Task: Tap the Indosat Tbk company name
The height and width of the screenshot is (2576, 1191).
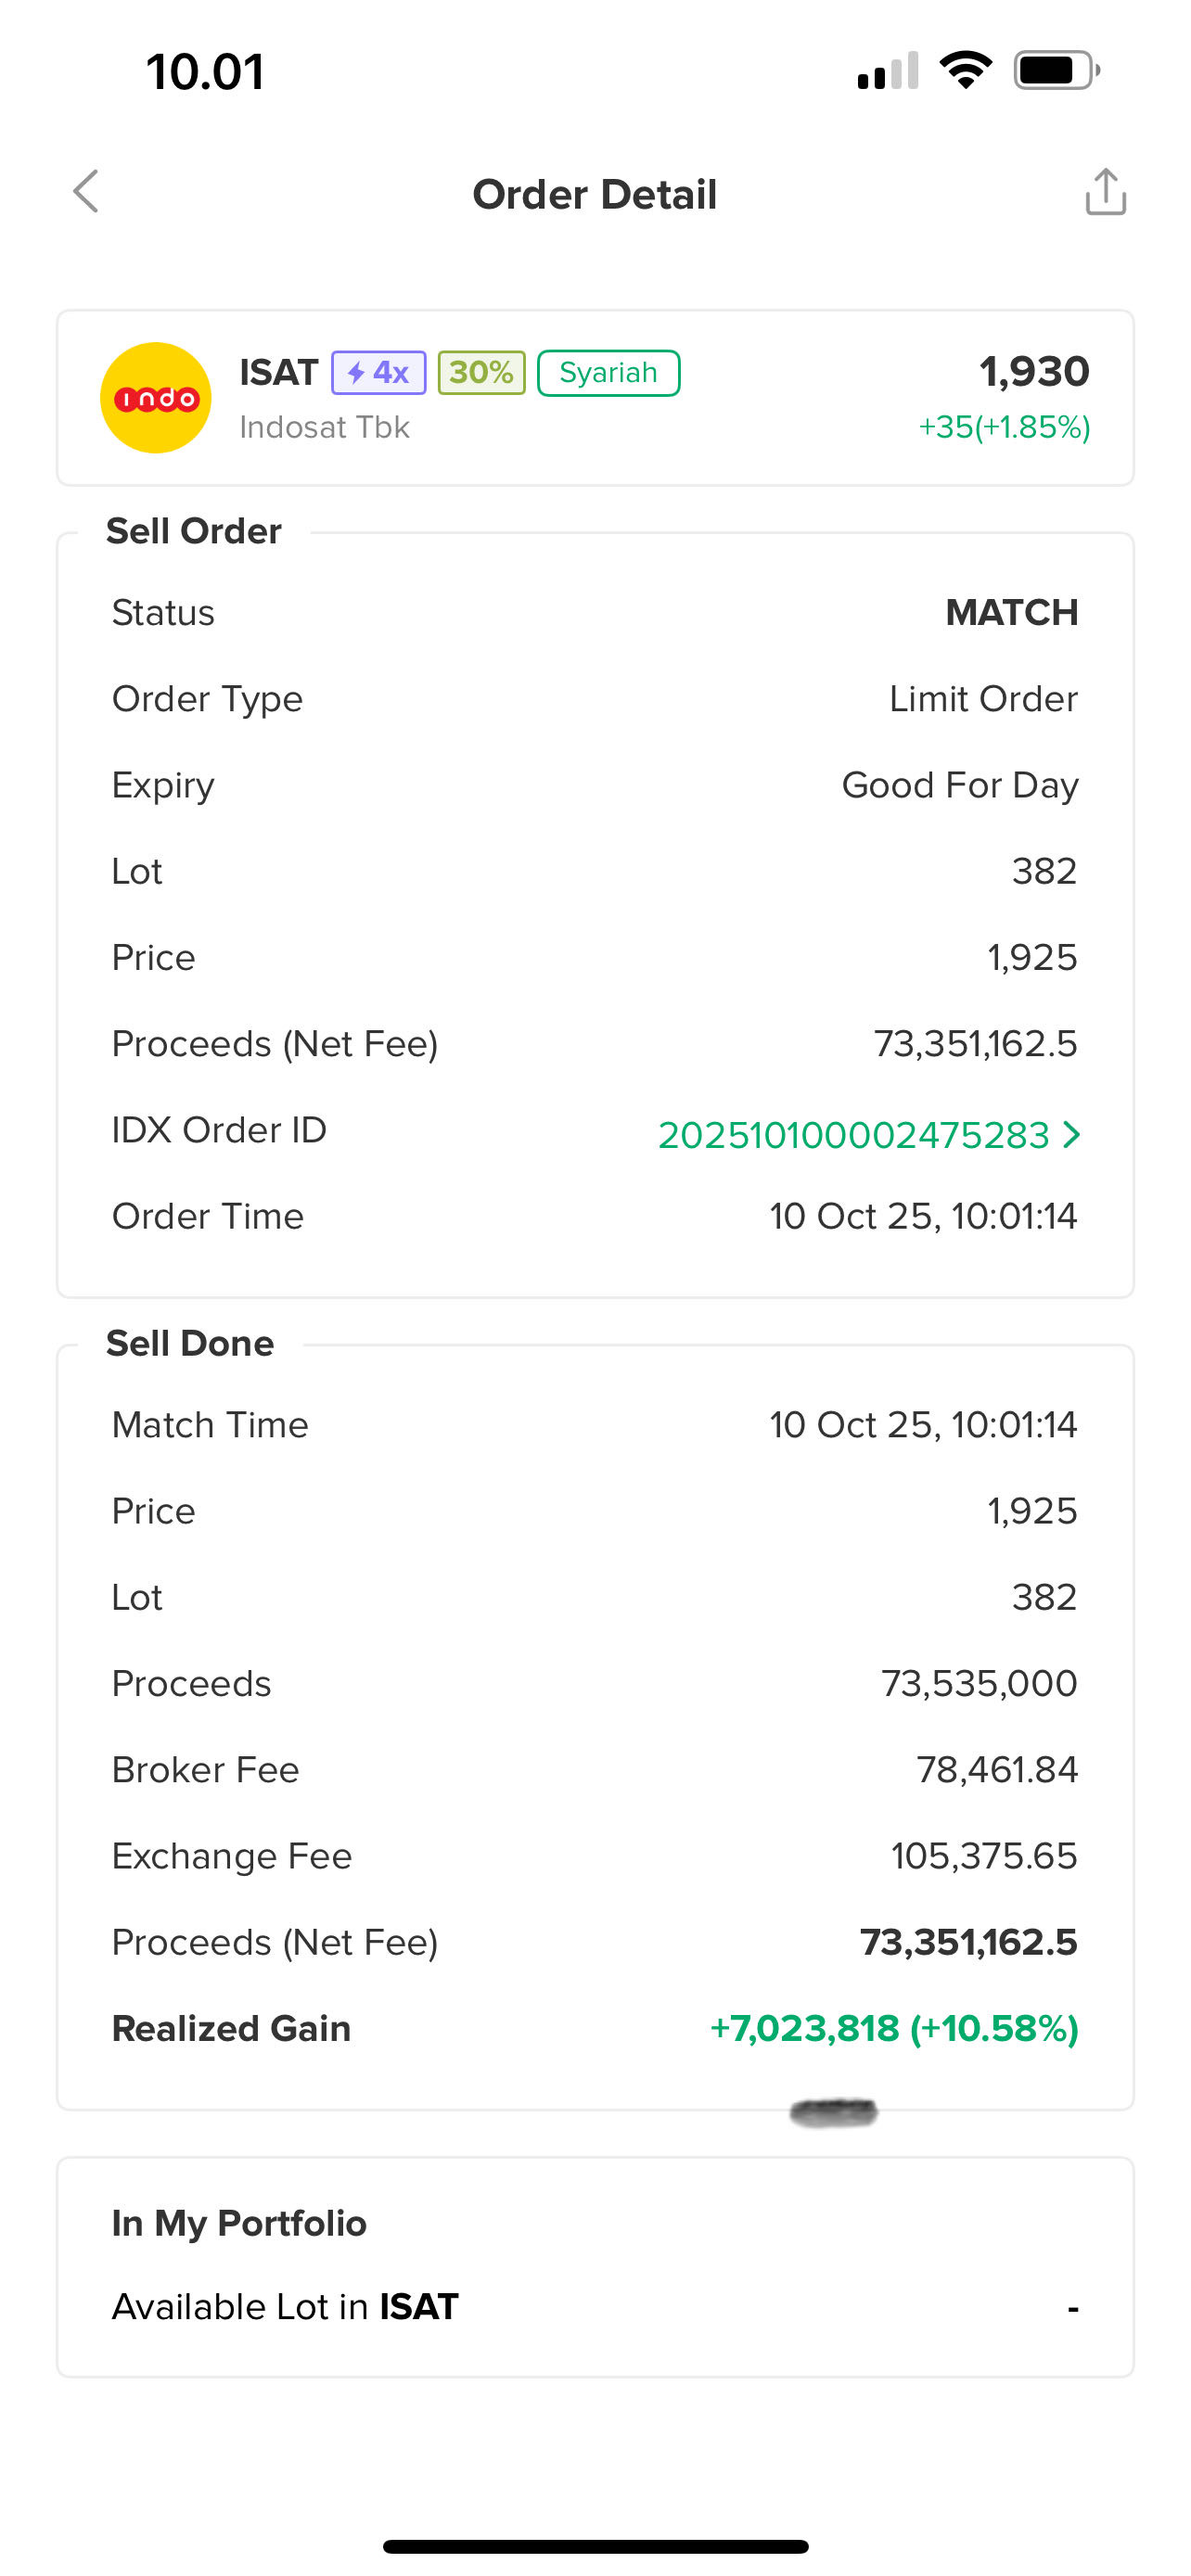Action: pos(324,427)
